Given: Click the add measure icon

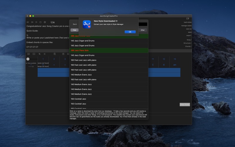Looking at the screenshot, I should 28,54.
